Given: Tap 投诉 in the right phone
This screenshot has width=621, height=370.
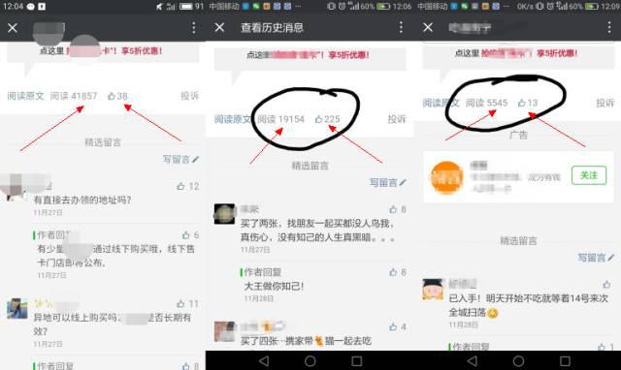Looking at the screenshot, I should (605, 103).
